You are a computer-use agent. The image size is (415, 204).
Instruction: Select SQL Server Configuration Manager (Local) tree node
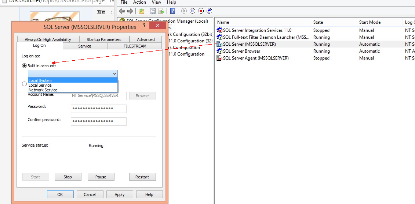(x=167, y=21)
